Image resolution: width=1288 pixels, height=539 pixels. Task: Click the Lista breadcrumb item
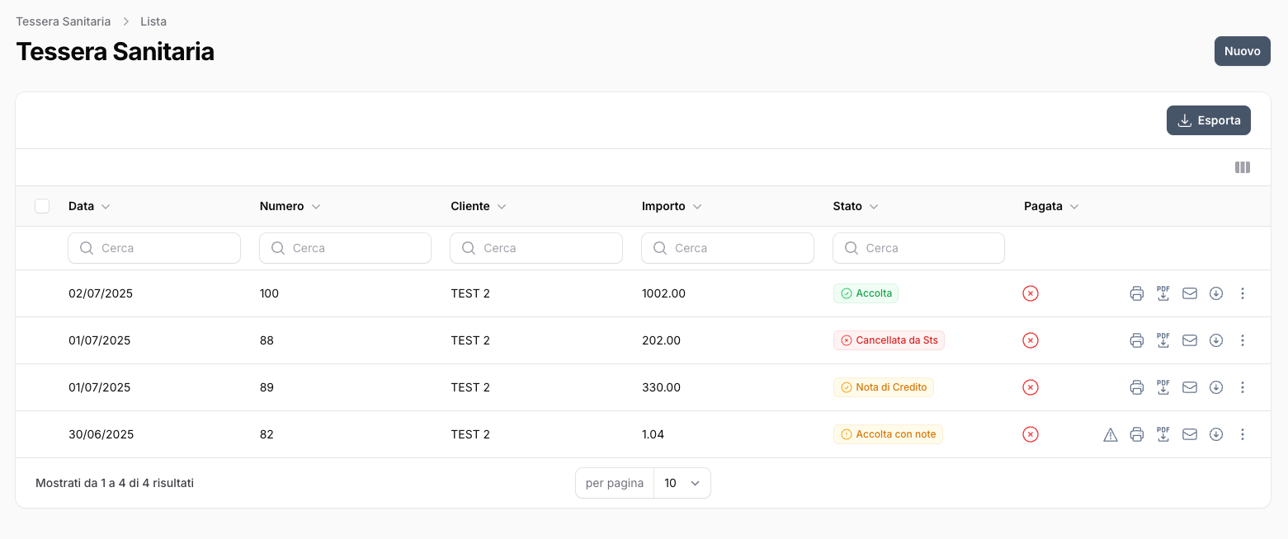(153, 21)
